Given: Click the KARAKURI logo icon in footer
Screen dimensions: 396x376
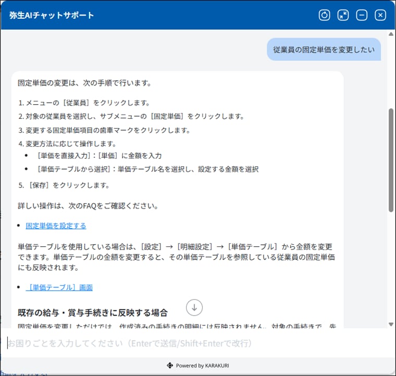Looking at the screenshot, I should tap(170, 365).
